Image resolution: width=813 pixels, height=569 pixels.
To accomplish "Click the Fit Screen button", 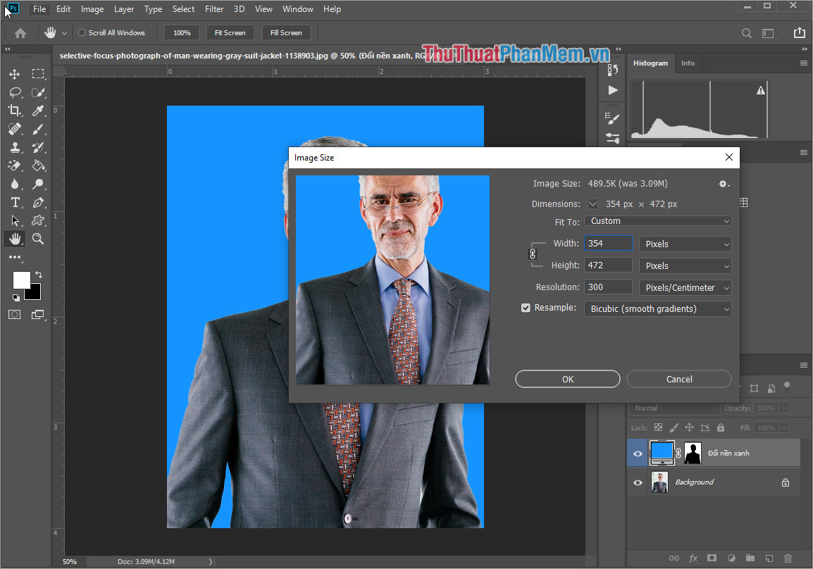I will coord(230,32).
